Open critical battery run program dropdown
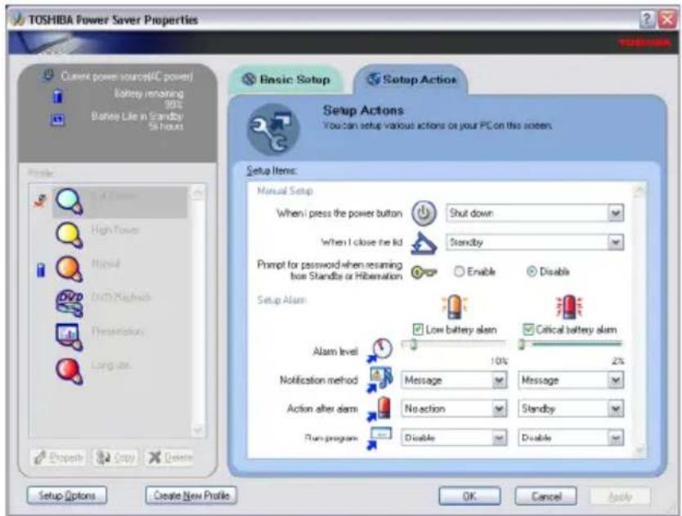 pyautogui.click(x=616, y=438)
